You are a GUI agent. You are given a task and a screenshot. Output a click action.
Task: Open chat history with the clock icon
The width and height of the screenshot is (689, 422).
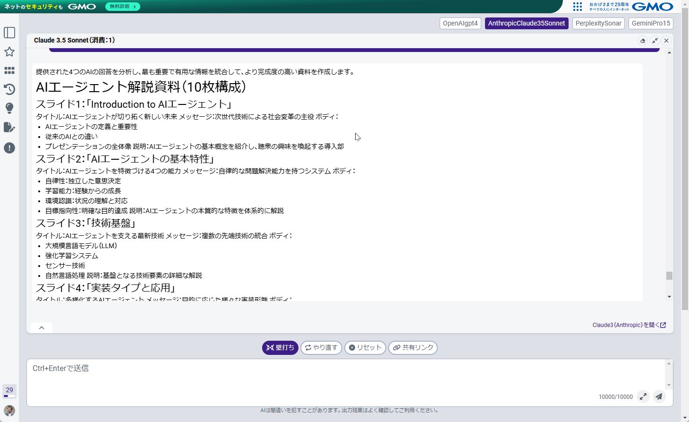click(9, 89)
